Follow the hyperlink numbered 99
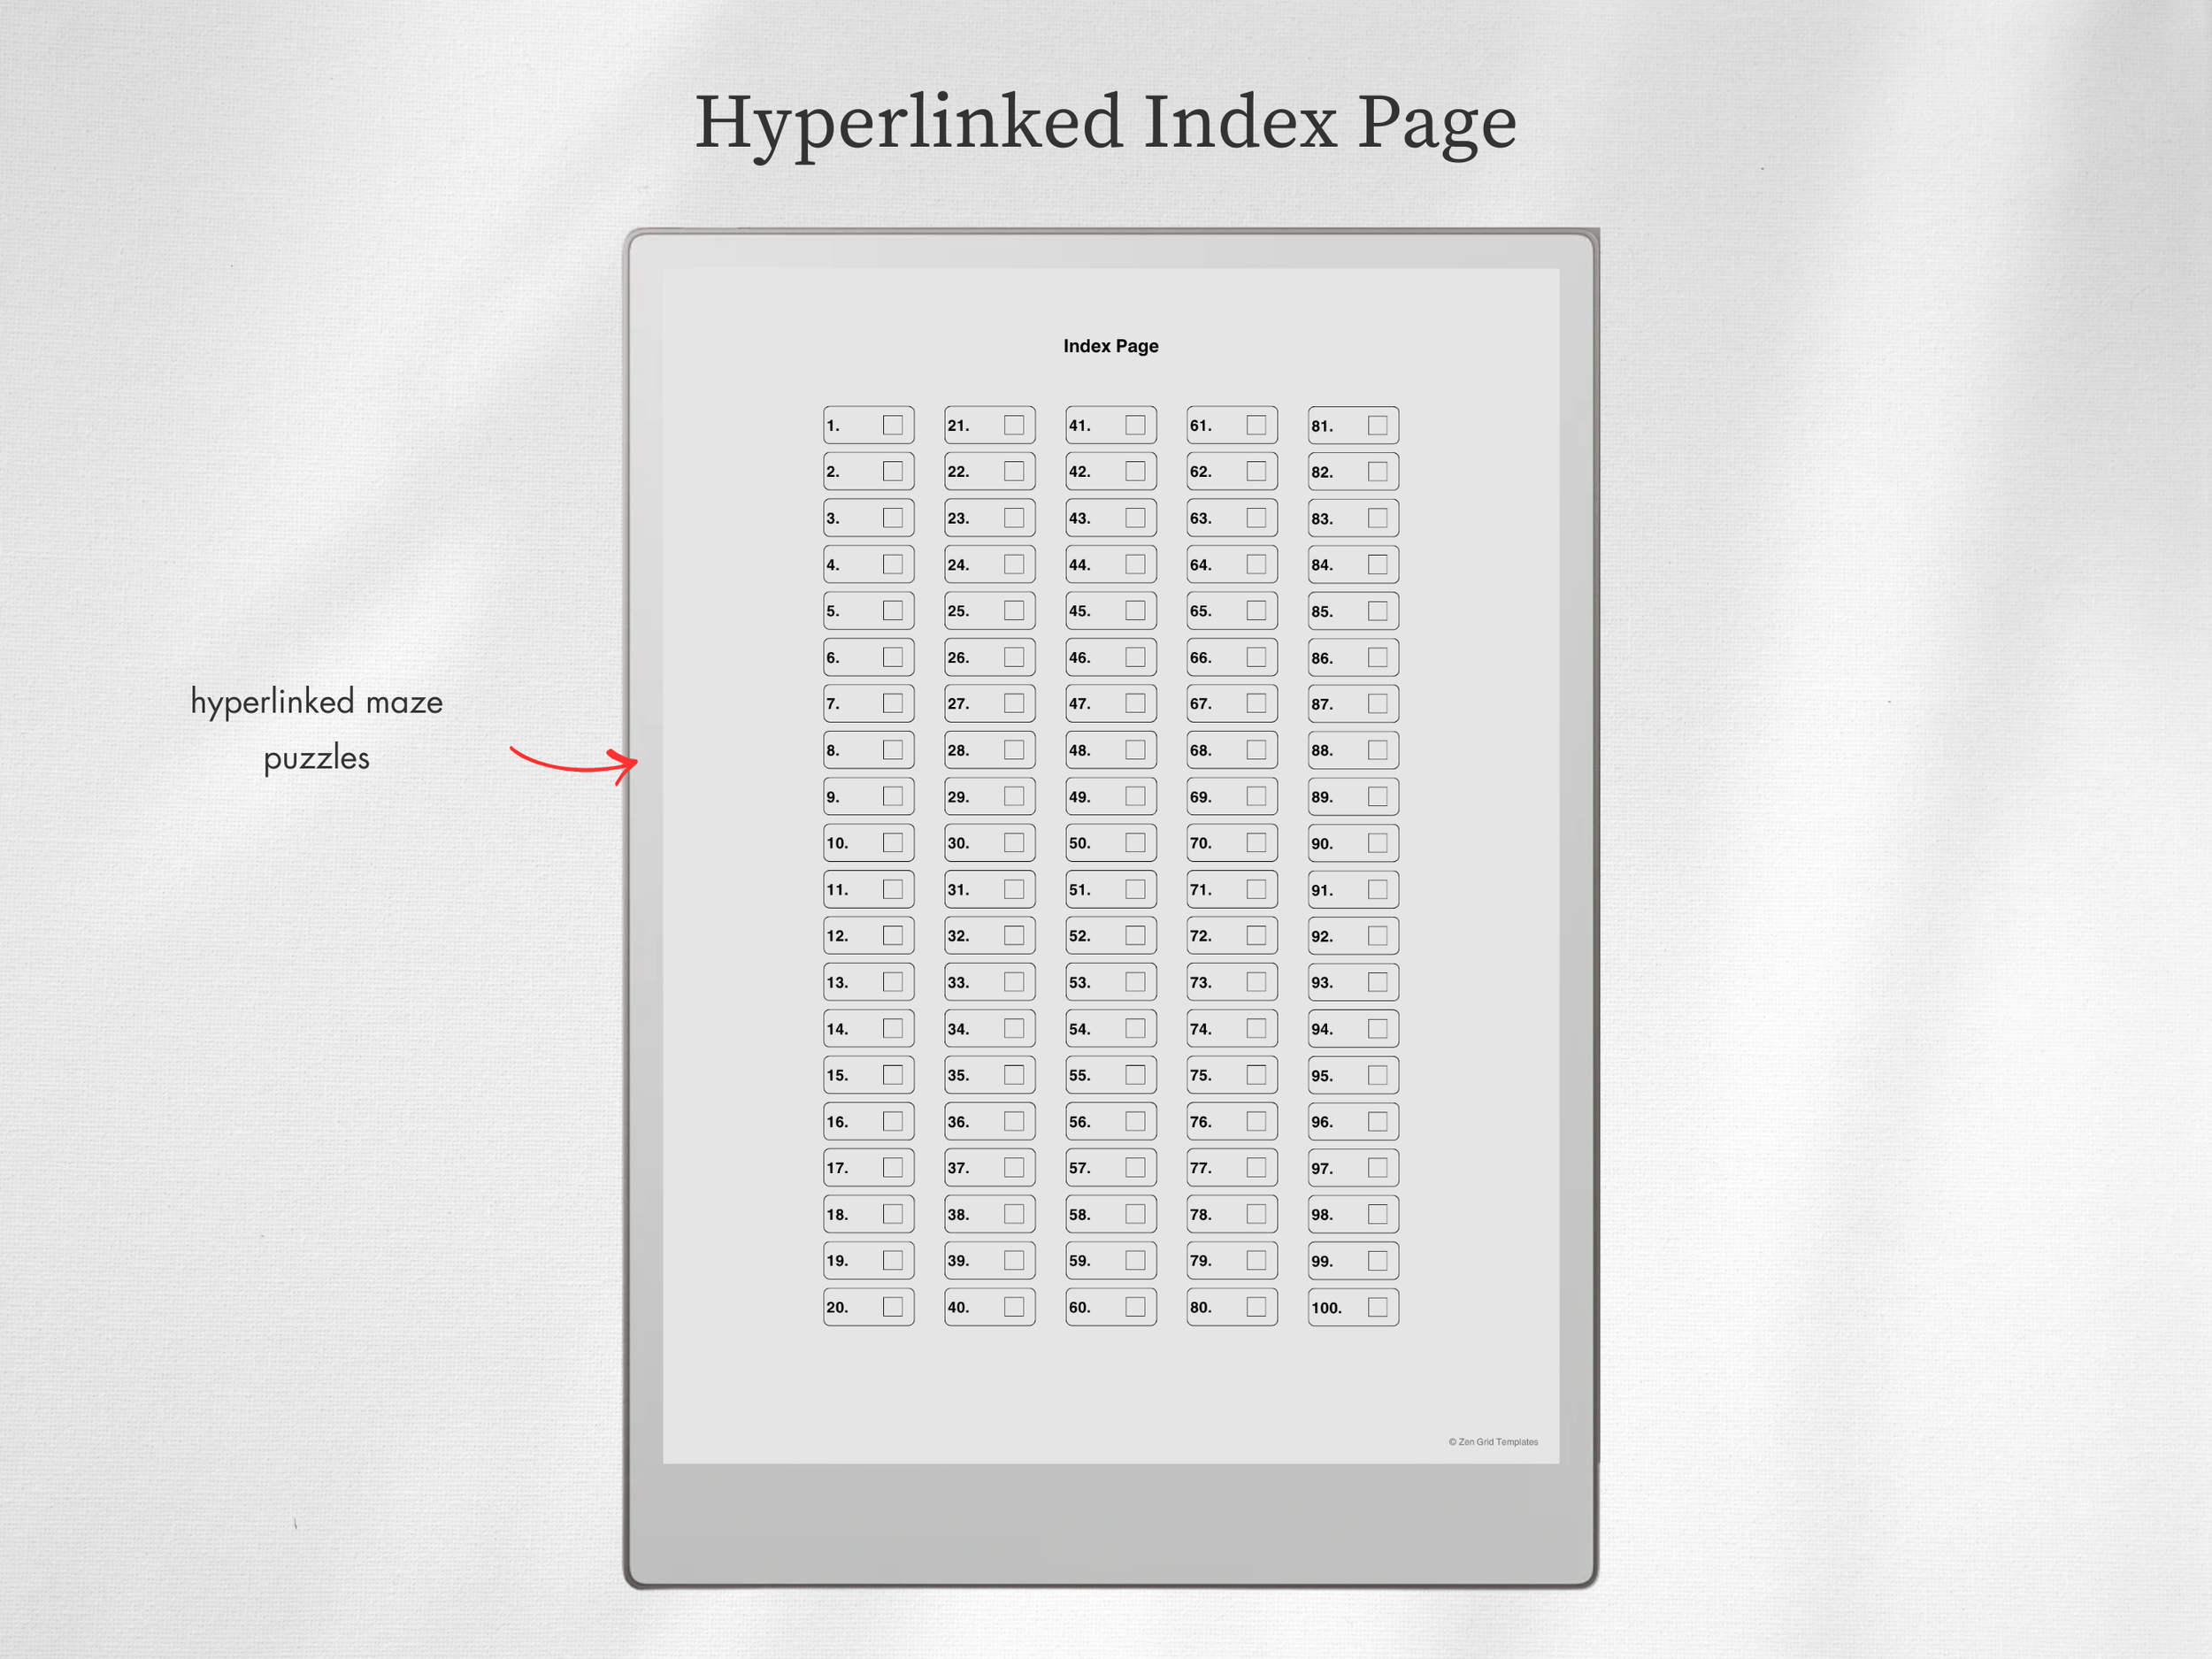The image size is (2212, 1659). (x=1353, y=1260)
